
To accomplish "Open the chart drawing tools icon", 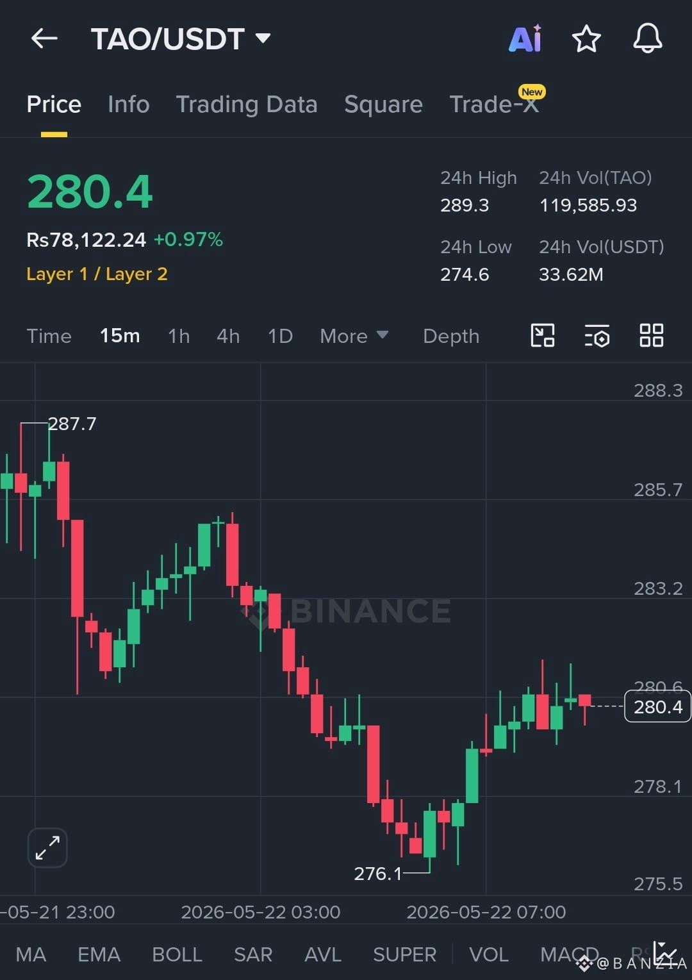I will (x=543, y=335).
